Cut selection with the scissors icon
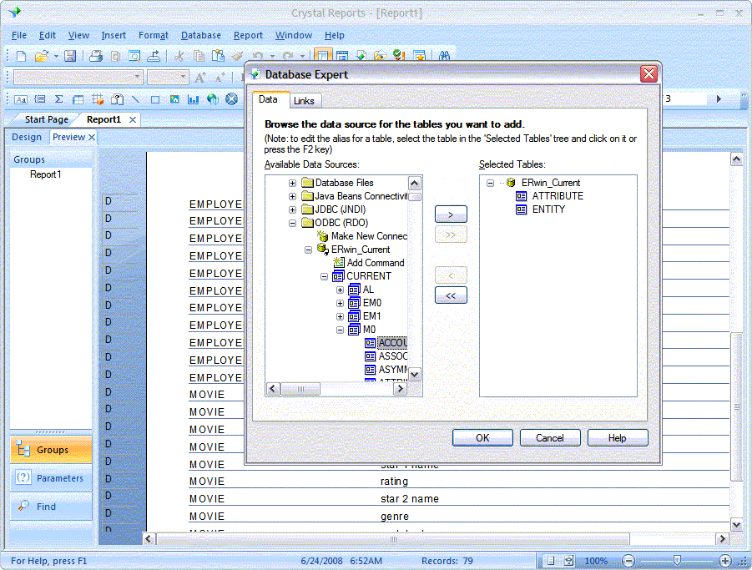 180,55
